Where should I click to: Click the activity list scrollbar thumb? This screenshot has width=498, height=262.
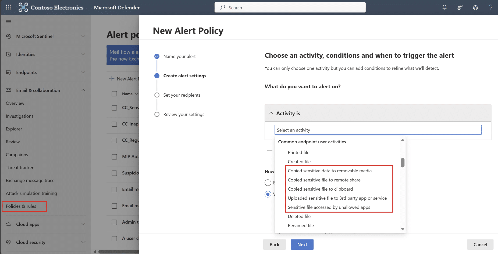point(403,162)
